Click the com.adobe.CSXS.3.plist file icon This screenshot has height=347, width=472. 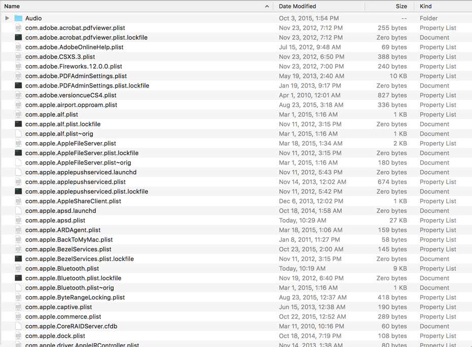point(18,57)
